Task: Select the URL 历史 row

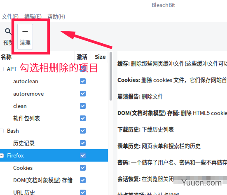Action: 54,191
